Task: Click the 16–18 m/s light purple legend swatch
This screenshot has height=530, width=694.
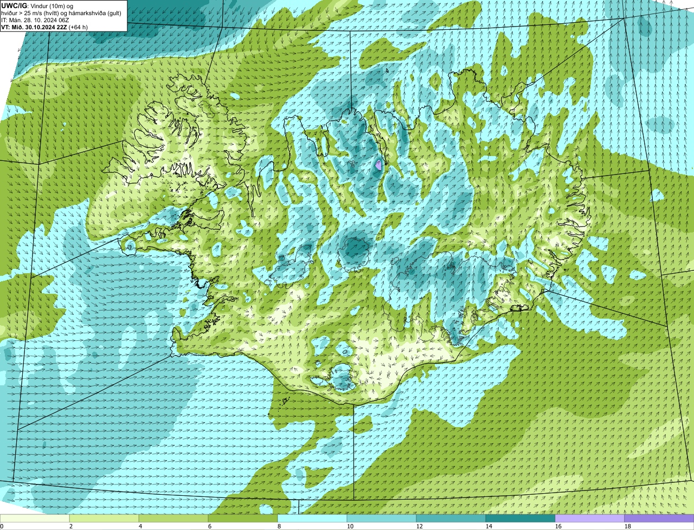Action: [x=590, y=519]
